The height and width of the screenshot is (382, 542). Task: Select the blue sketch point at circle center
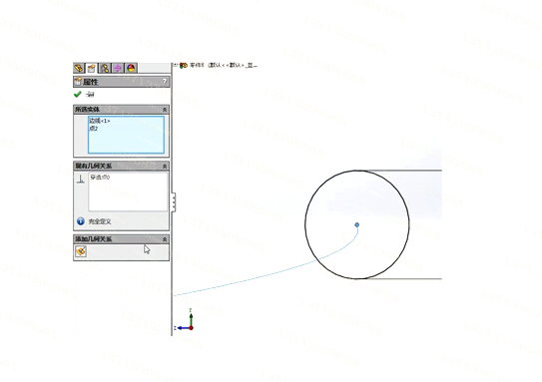(x=357, y=224)
